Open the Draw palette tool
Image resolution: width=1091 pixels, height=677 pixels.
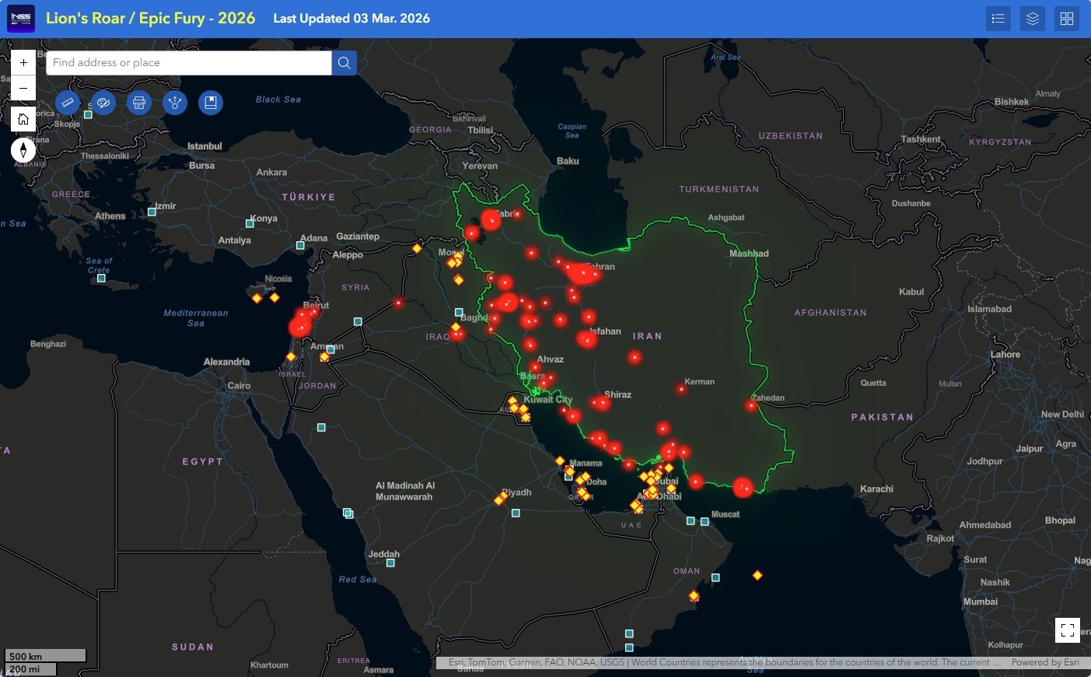tap(103, 103)
